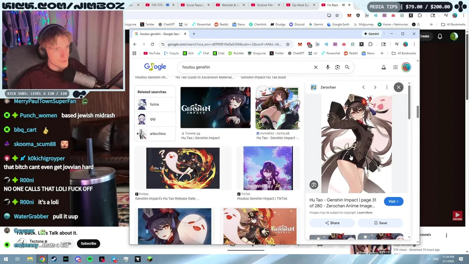
Task: Go back in the front Chrome window
Action: pyautogui.click(x=135, y=44)
